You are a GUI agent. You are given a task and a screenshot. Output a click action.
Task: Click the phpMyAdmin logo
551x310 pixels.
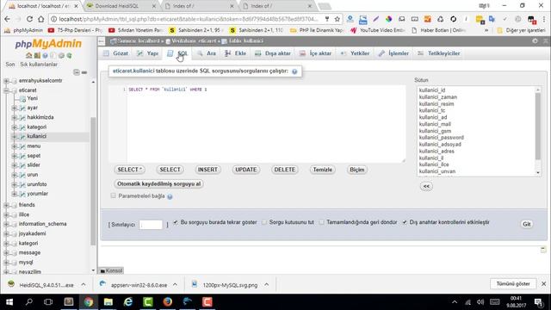click(48, 44)
